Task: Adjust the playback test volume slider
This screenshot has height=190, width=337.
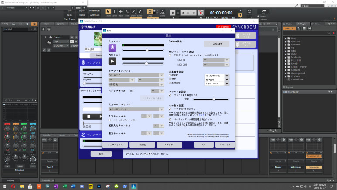Action: [143, 64]
